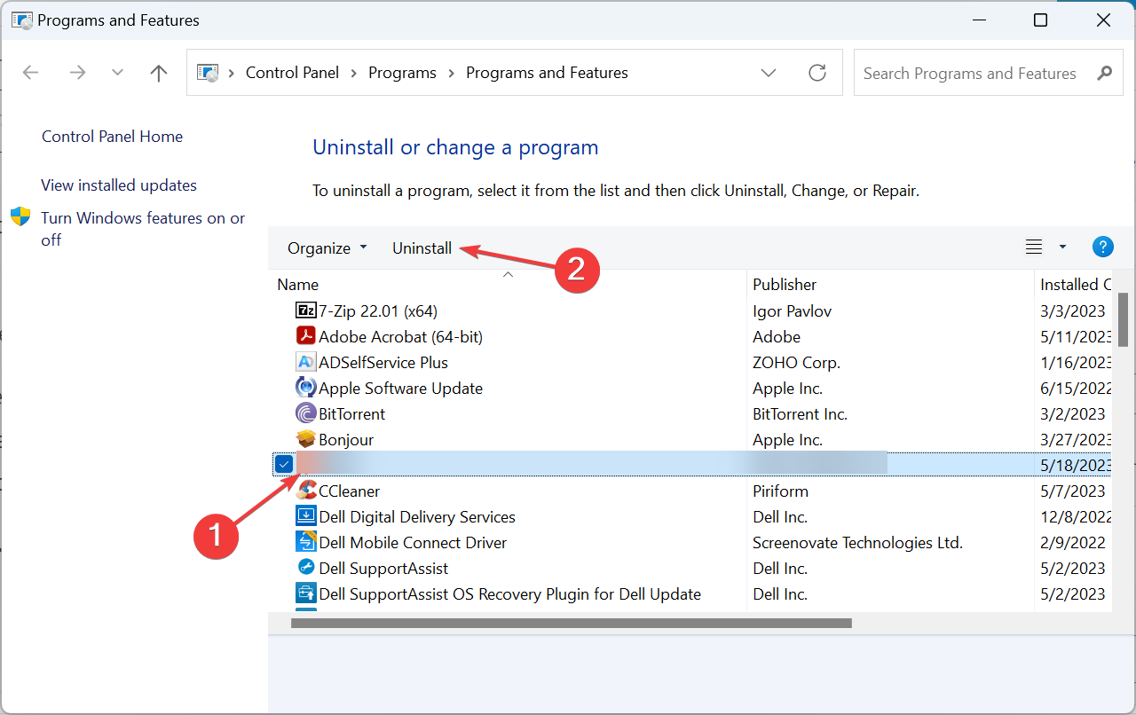Uncheck the selected program's checkbox

point(284,464)
